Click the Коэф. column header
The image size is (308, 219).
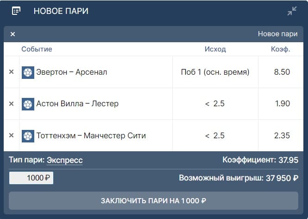pos(281,49)
